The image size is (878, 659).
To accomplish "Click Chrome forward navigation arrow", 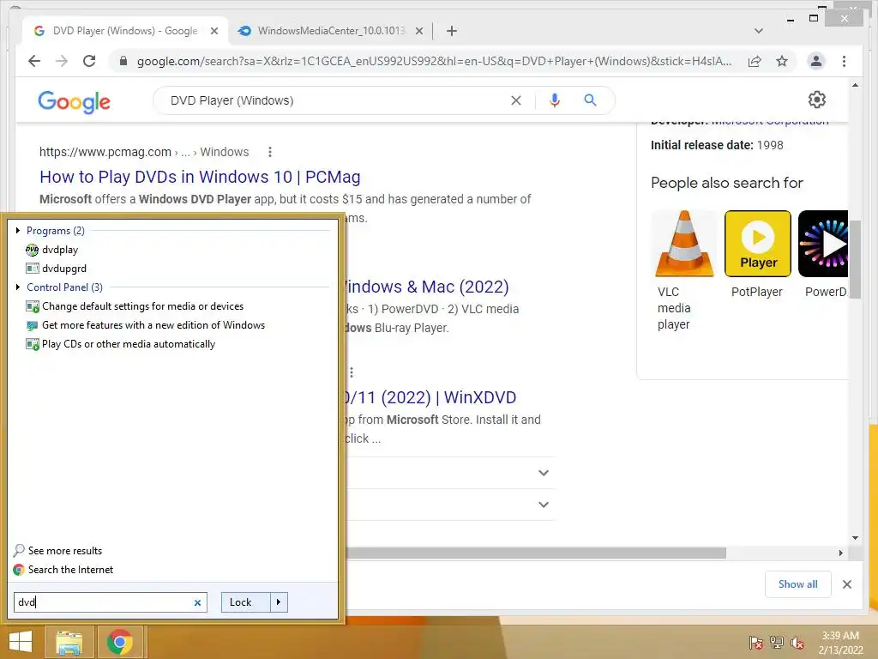I will tap(62, 61).
